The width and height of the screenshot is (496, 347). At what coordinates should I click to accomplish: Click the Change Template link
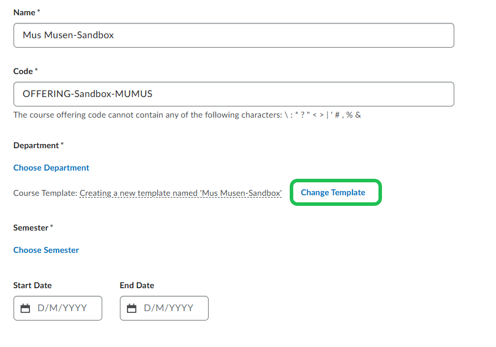coord(333,192)
